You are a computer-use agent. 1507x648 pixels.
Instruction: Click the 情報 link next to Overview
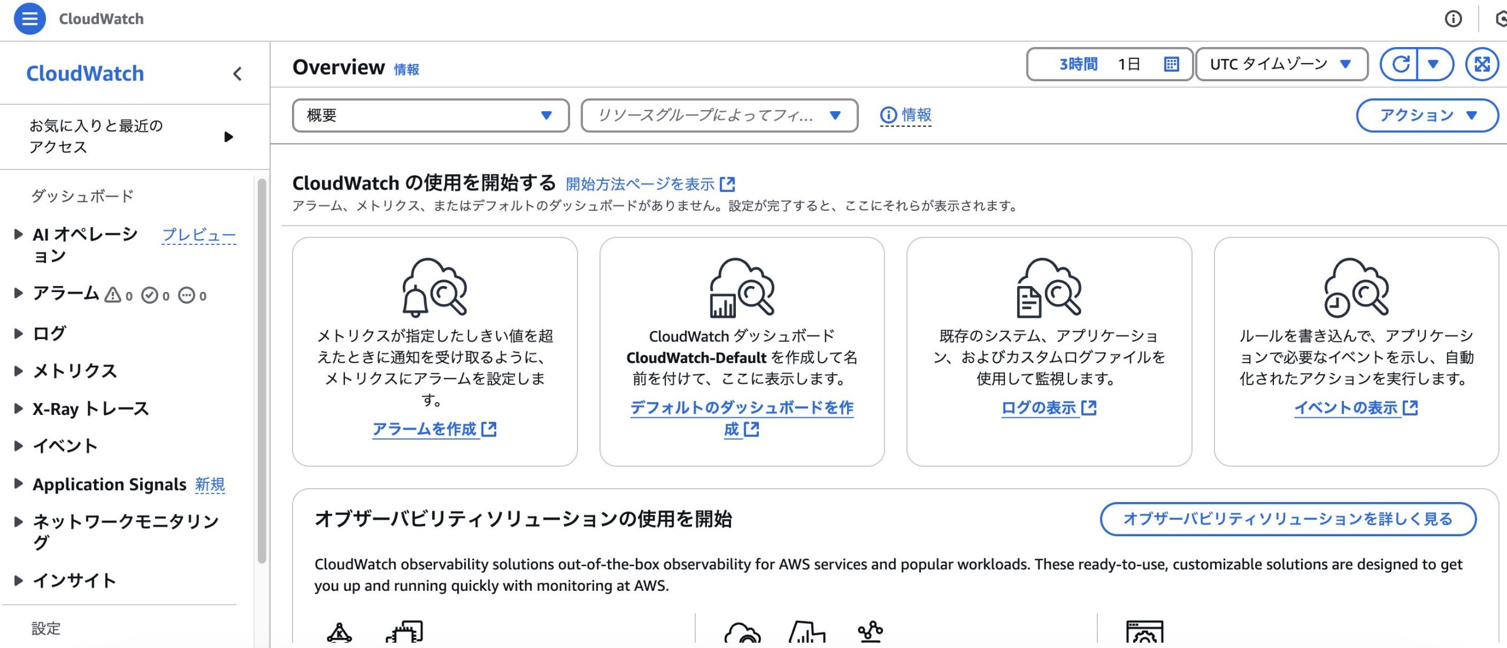click(x=406, y=69)
